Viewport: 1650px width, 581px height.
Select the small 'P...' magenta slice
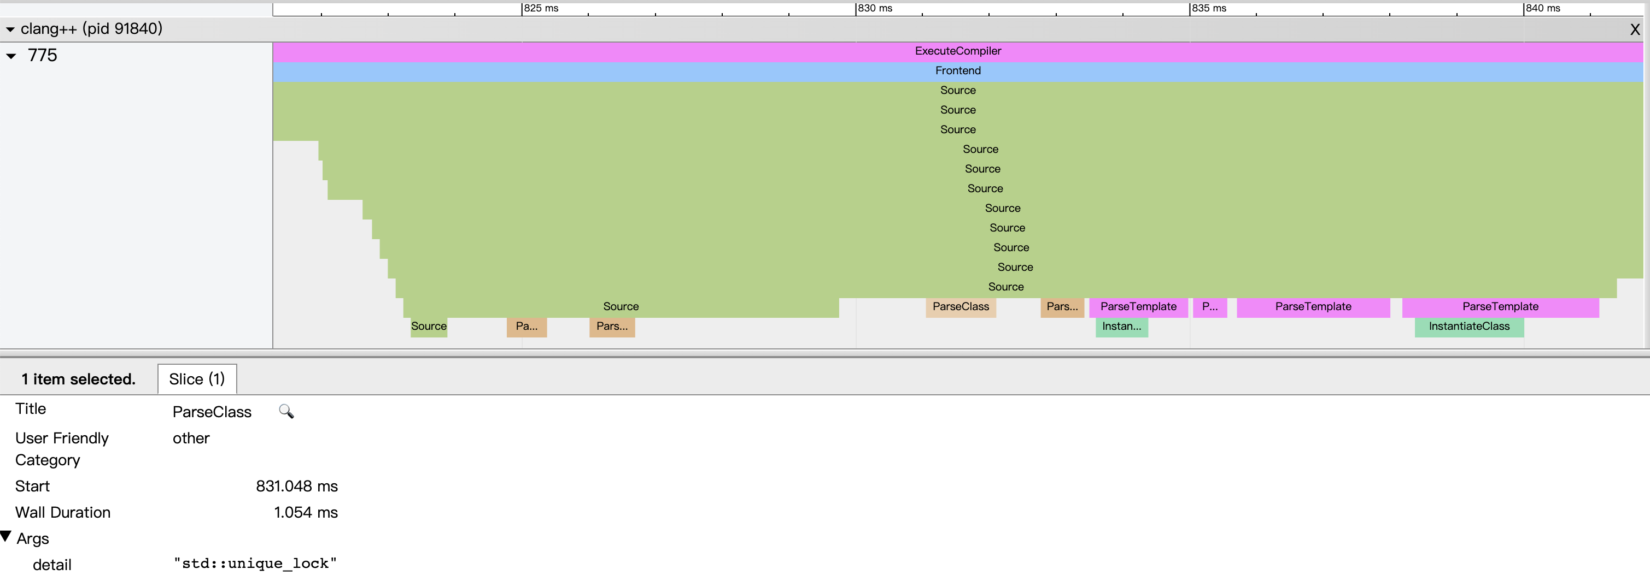point(1209,307)
